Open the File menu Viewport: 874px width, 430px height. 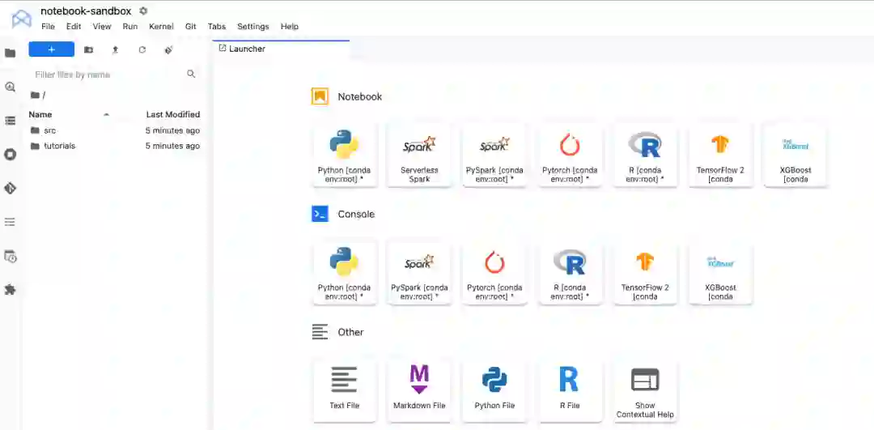click(x=48, y=26)
